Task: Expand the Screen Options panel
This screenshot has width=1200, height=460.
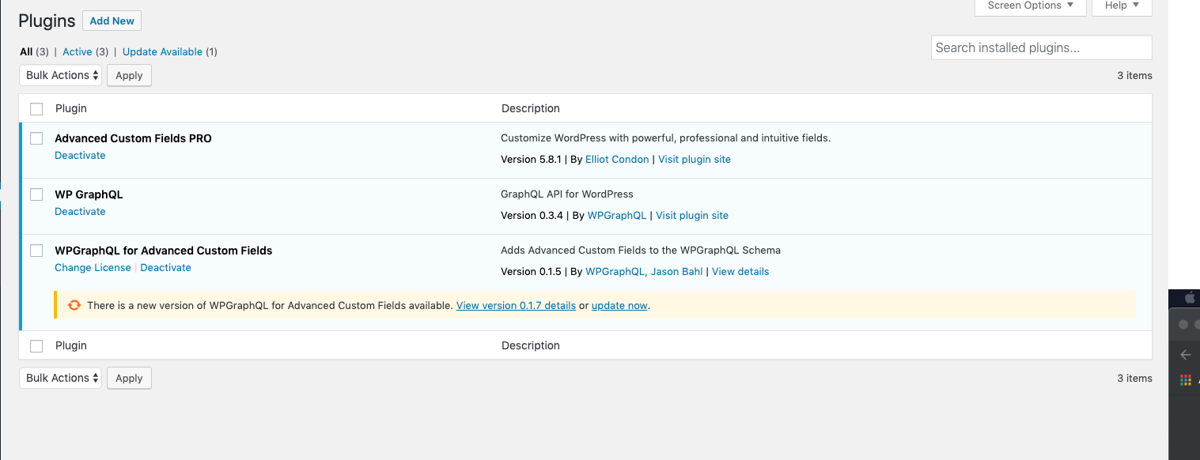Action: [1031, 6]
